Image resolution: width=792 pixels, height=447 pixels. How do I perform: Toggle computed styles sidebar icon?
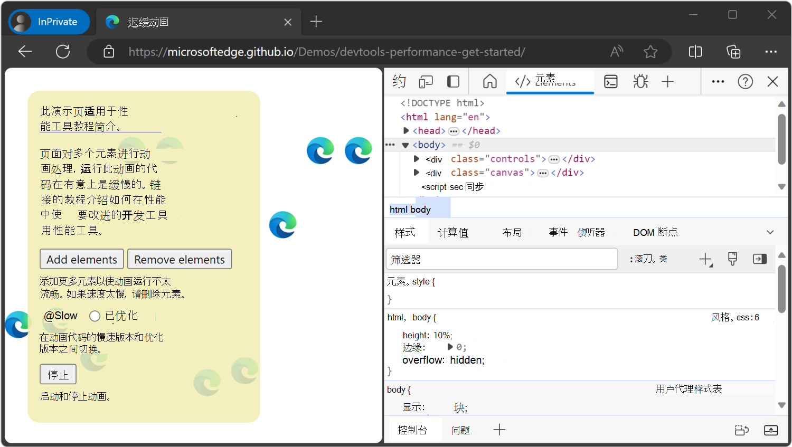pos(760,259)
